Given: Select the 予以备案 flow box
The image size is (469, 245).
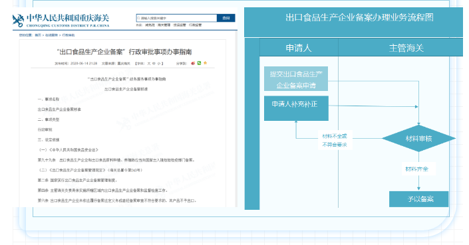Looking at the screenshot, I should click(418, 199).
